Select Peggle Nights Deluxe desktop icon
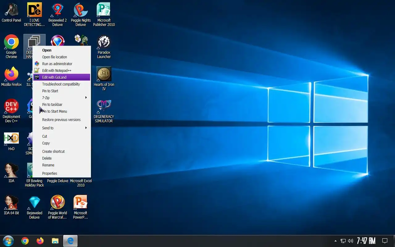395x247 pixels. pyautogui.click(x=81, y=15)
